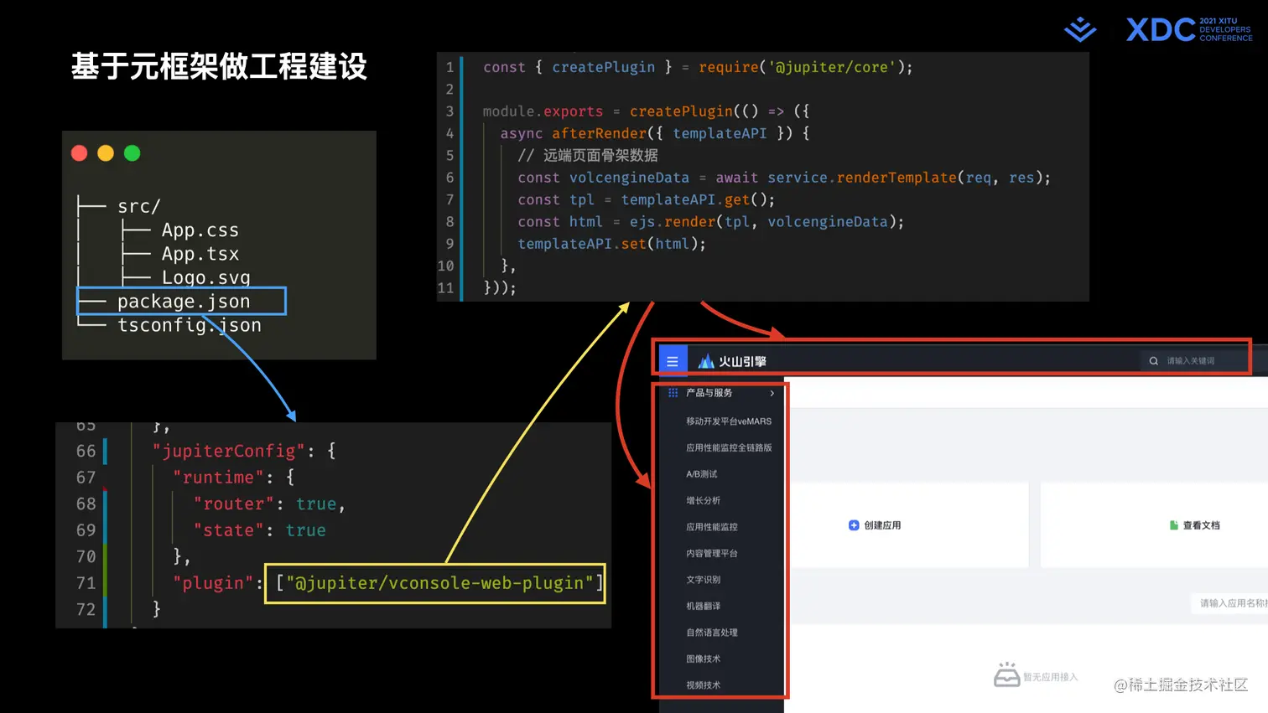Open 文字识别 from the sidebar
Screen dimensions: 1268x713
pos(703,580)
